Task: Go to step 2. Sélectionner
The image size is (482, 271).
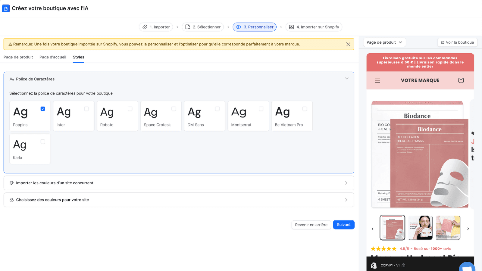Action: pos(203,27)
